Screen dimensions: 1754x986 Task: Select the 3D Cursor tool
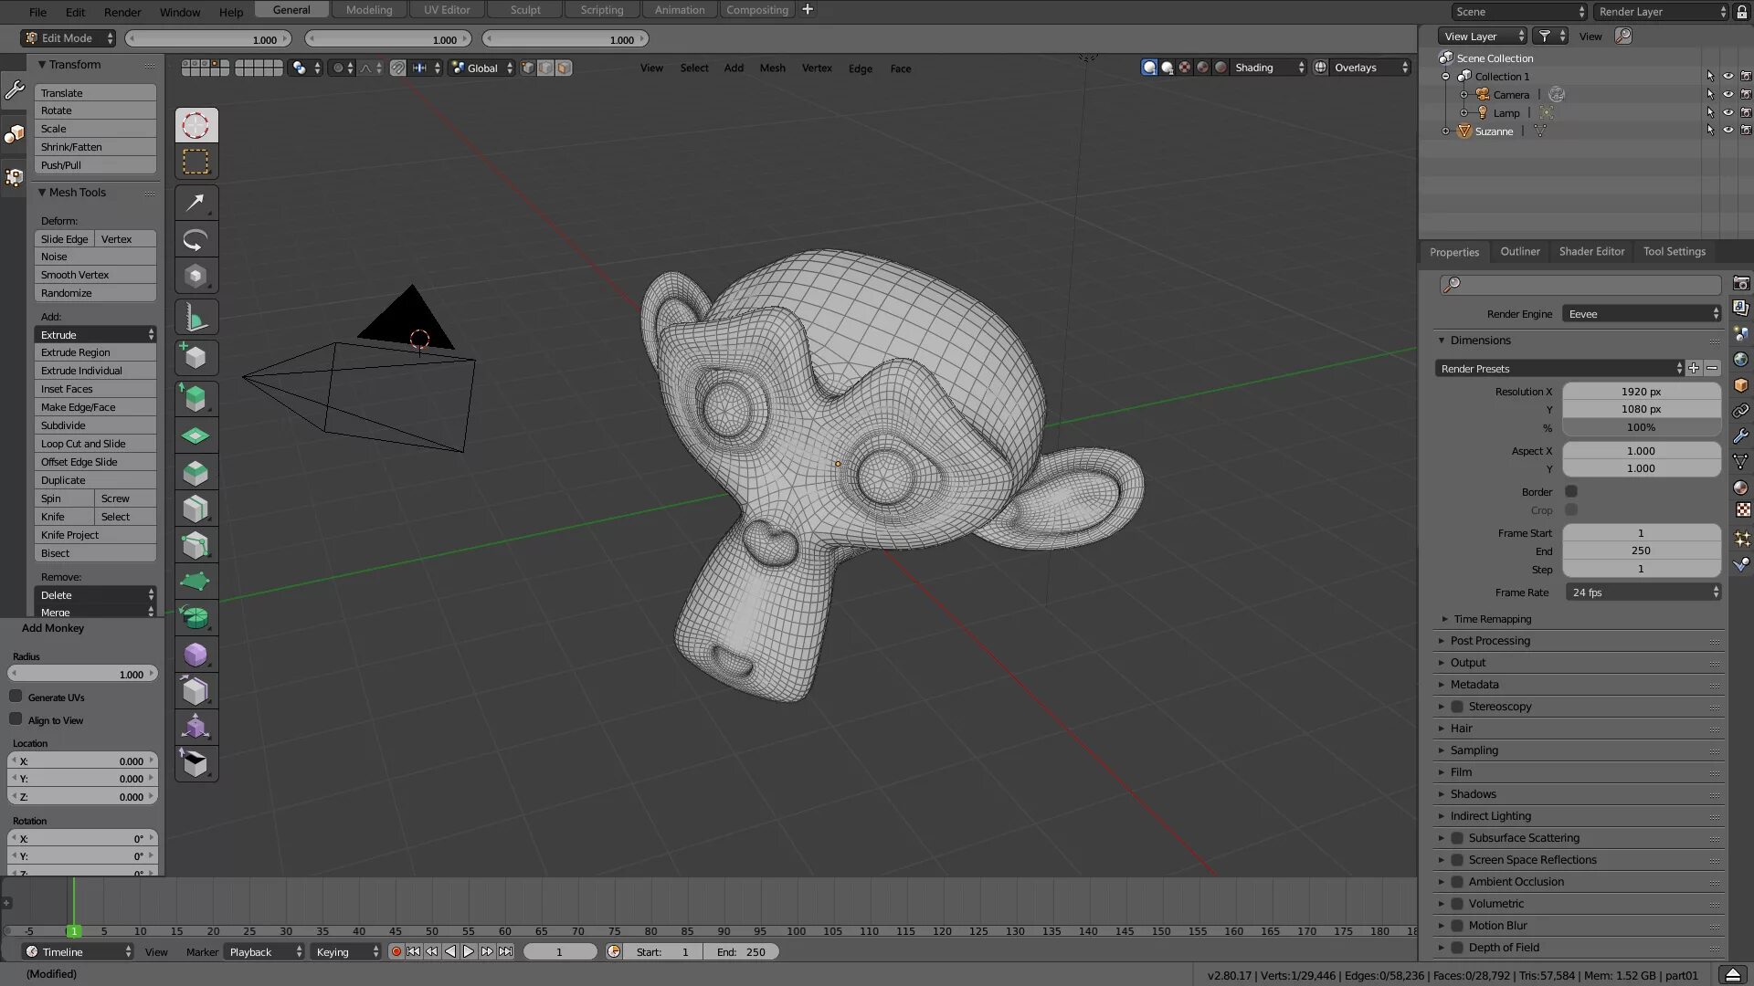pyautogui.click(x=195, y=125)
